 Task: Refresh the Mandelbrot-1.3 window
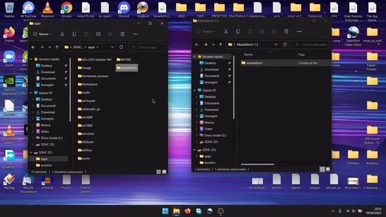[285, 45]
